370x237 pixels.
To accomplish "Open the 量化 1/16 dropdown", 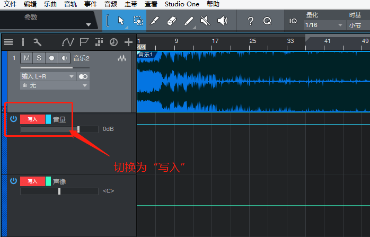I will tap(324, 25).
